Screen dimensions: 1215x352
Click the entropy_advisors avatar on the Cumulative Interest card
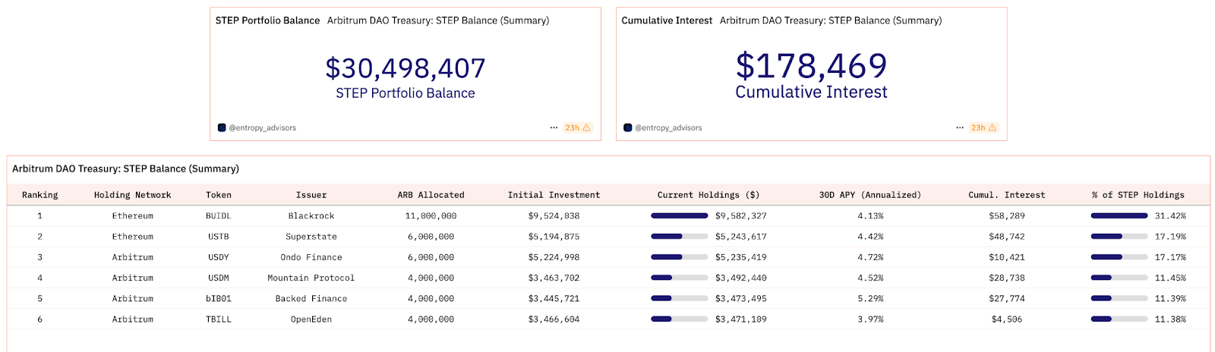click(628, 127)
